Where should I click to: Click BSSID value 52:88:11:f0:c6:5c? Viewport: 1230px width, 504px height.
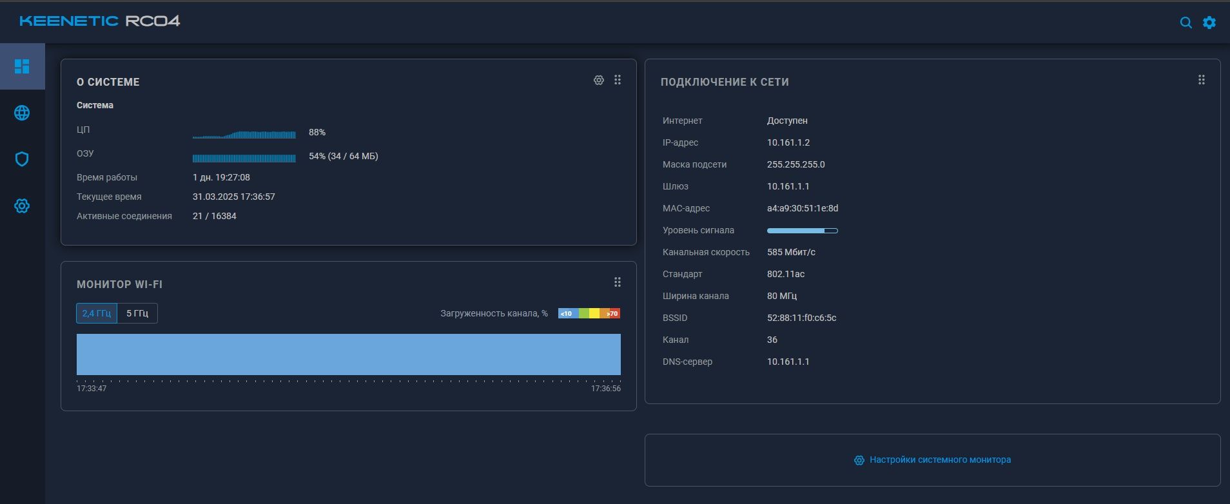pyautogui.click(x=802, y=318)
